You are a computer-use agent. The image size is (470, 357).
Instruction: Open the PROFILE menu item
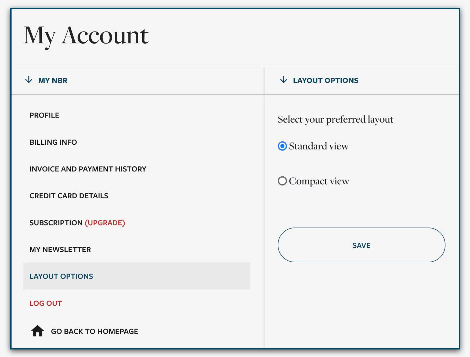44,115
